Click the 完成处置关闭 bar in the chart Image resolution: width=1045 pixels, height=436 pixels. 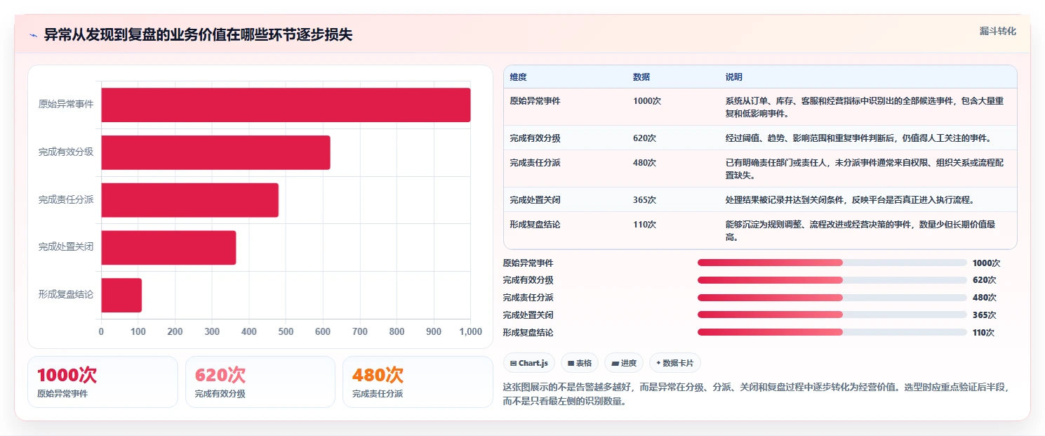pos(168,247)
